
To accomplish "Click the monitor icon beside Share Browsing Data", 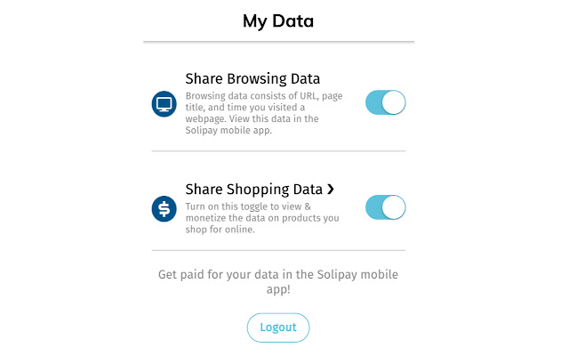I will [164, 104].
